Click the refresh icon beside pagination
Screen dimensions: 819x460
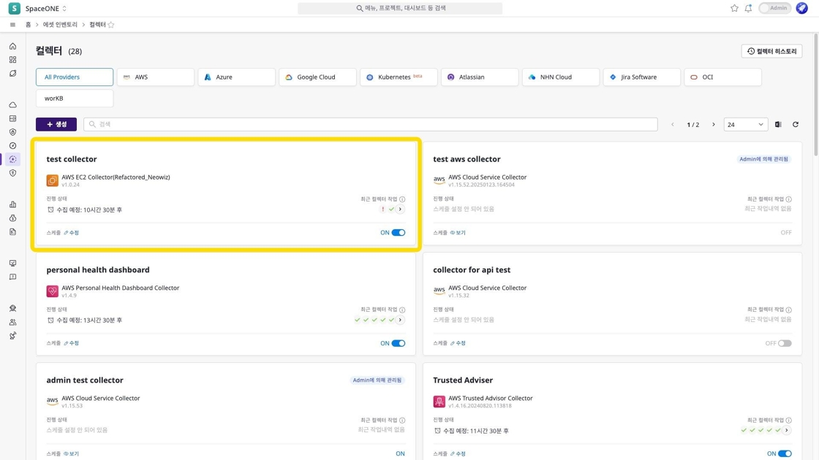tap(796, 125)
